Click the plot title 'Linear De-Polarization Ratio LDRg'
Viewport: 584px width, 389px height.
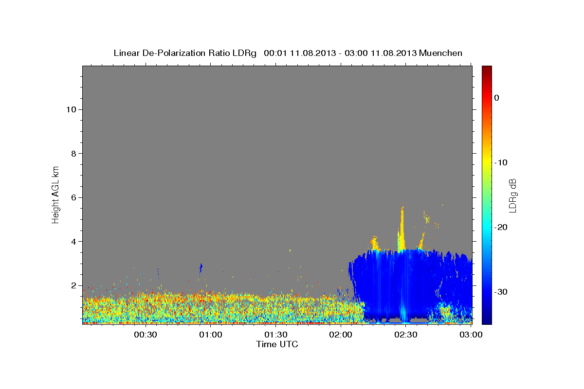click(x=185, y=53)
